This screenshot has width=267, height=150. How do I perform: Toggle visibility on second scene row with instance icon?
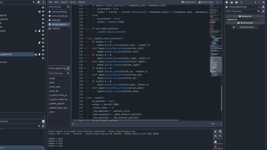(x=43, y=12)
